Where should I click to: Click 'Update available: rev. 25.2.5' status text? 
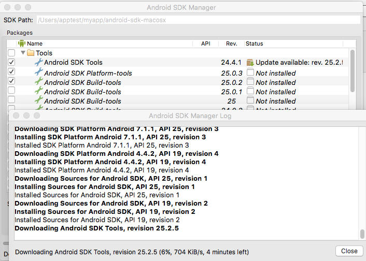tap(299, 63)
